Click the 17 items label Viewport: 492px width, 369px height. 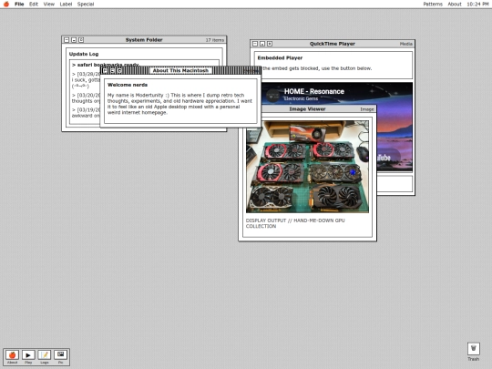pyautogui.click(x=215, y=40)
